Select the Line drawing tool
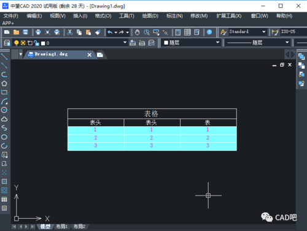 tap(4, 56)
